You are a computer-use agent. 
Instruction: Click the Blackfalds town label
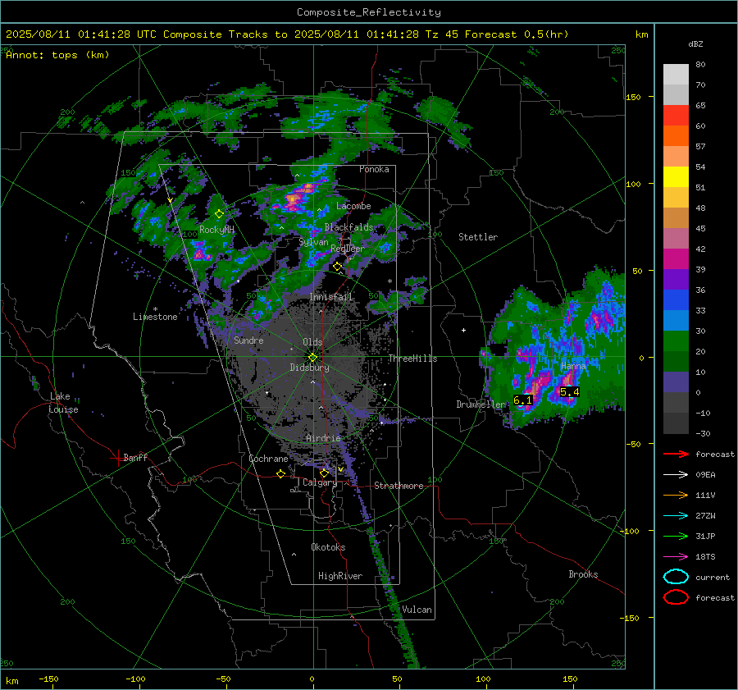pos(348,227)
